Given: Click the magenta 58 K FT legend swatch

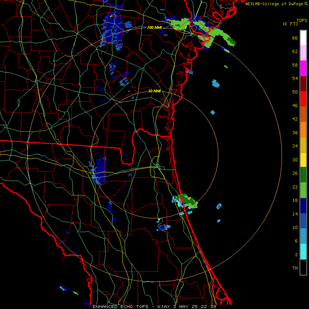Looking at the screenshot, I should pyautogui.click(x=303, y=68).
